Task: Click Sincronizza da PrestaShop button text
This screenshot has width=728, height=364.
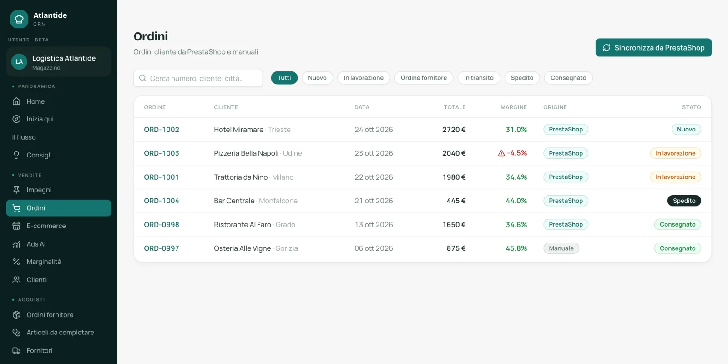Action: tap(659, 48)
